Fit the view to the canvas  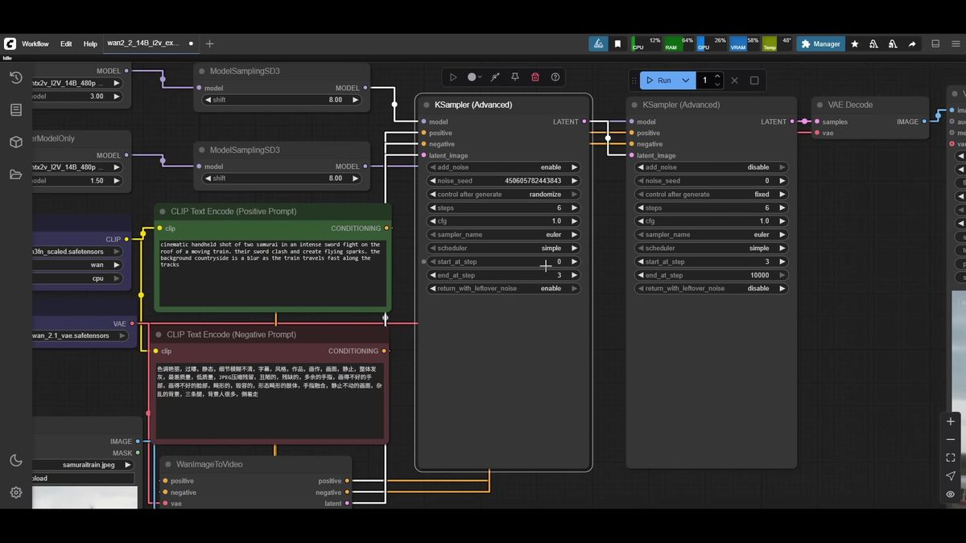(951, 458)
